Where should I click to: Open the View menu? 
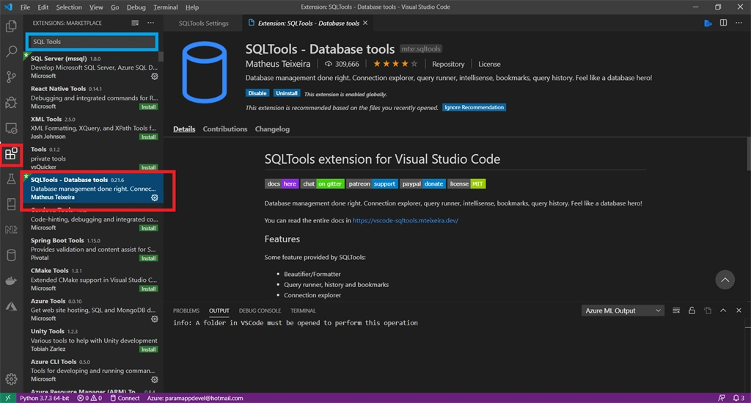click(x=96, y=7)
